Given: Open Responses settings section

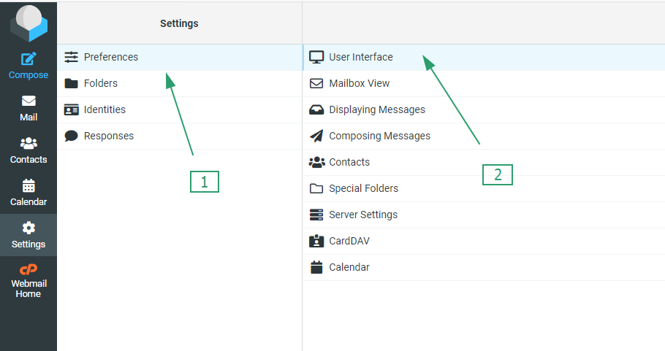Looking at the screenshot, I should 108,136.
